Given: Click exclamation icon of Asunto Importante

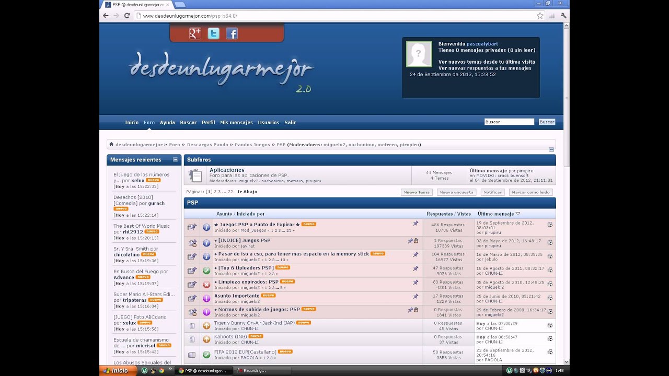Looking at the screenshot, I should tap(206, 298).
